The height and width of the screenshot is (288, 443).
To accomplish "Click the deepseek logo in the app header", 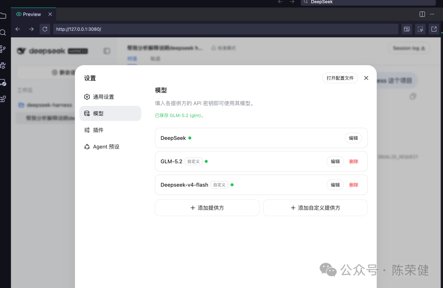I will (x=52, y=51).
